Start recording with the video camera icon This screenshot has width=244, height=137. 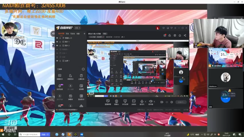(162, 102)
